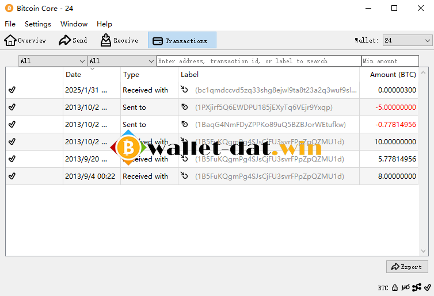Click sent icon beside 1PXjirf5Q6EWDPU address
Image resolution: width=434 pixels, height=296 pixels.
pyautogui.click(x=185, y=107)
